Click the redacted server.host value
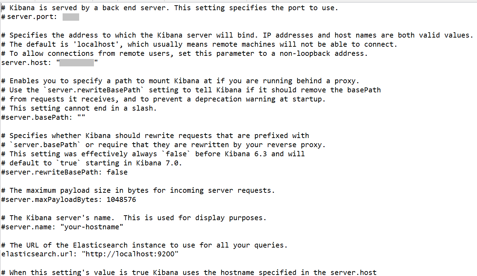 tap(77, 63)
